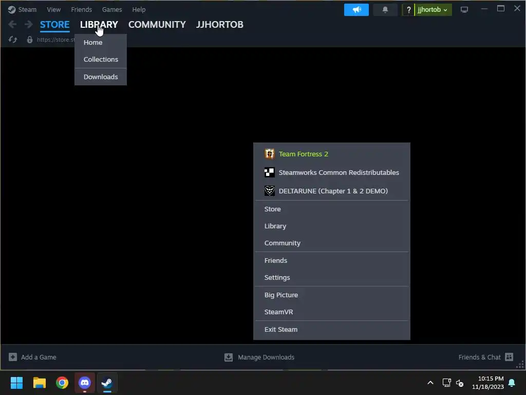Screen dimensions: 526x395
Task: Open the Steam menu in the title bar
Action: tap(27, 9)
